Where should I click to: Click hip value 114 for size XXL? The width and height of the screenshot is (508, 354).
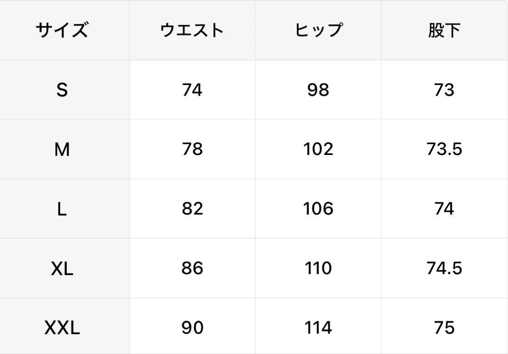coord(318,328)
